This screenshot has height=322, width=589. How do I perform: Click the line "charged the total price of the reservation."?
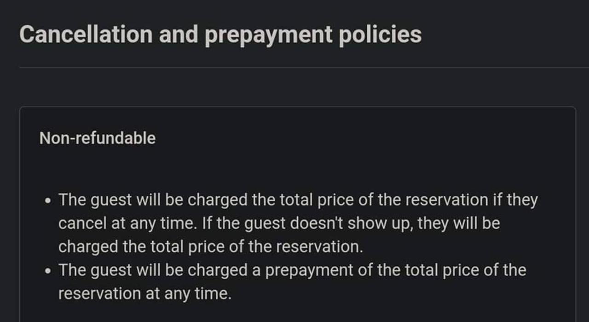[210, 247]
